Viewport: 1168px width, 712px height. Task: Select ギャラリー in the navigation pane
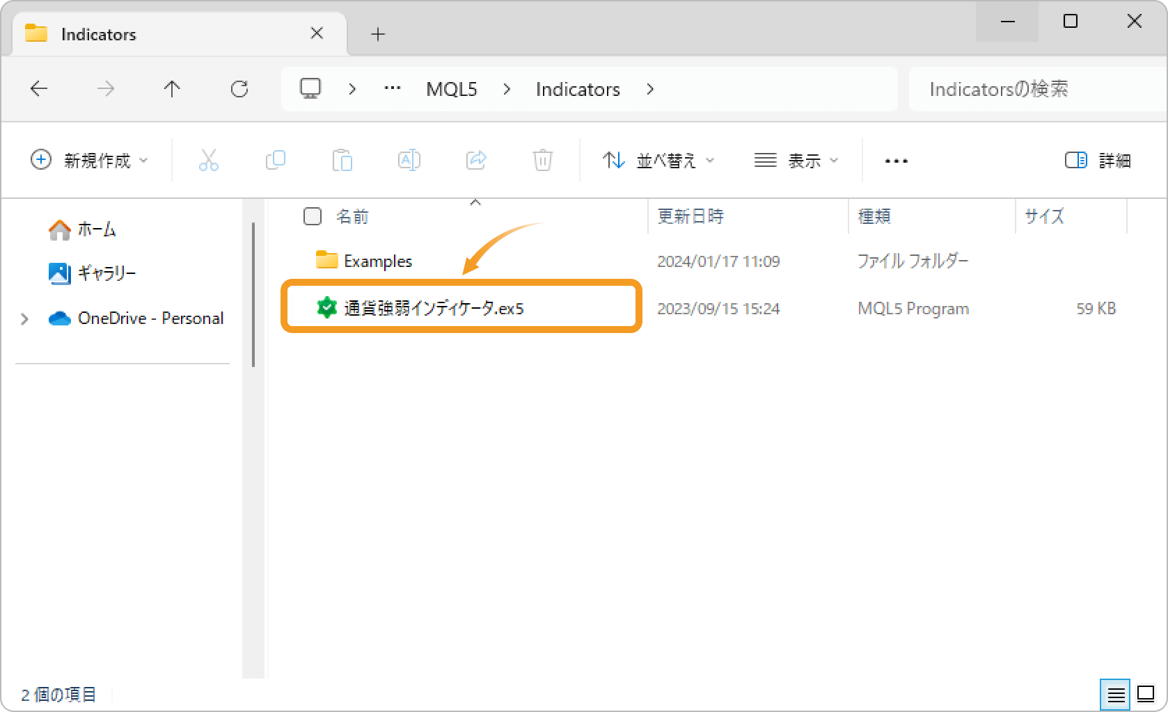coord(106,273)
